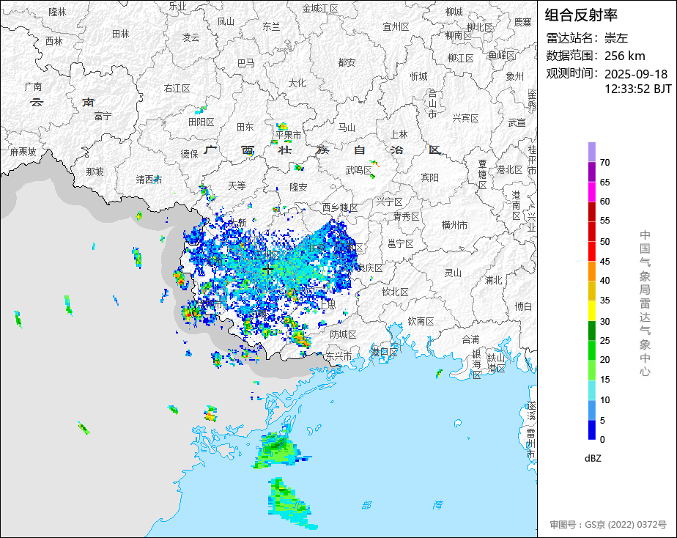Screen dimensions: 677x538
Task: Click the '田东' county label
Action: pos(245,127)
